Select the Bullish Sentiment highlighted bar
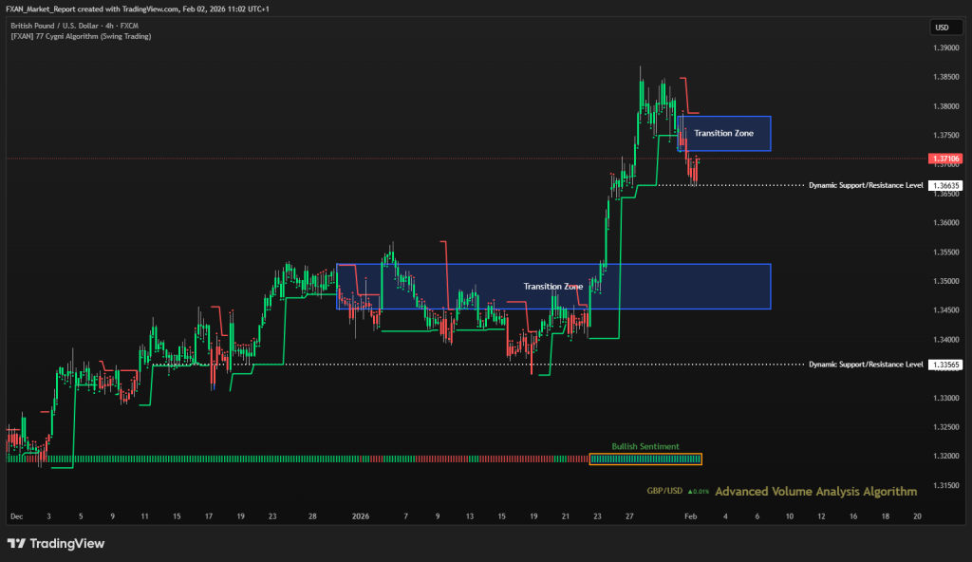 coord(646,459)
